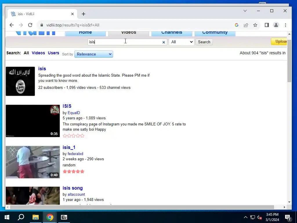The height and width of the screenshot is (223, 297).
Task: Filter search results by All
Action: (26, 53)
